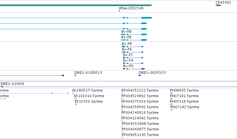Click the RH07181.5prime arrow glyph
The image size is (237, 139).
[x=171, y=99]
